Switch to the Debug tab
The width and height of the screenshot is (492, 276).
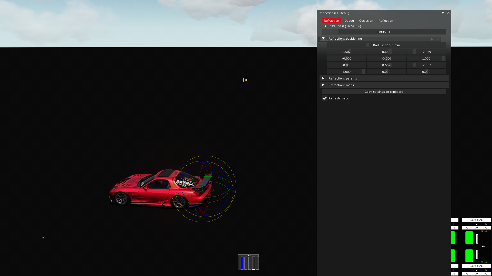tap(349, 21)
